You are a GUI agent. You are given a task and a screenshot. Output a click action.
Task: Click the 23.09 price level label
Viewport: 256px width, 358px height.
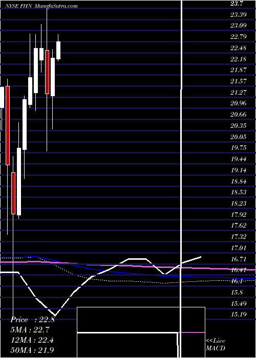click(239, 26)
